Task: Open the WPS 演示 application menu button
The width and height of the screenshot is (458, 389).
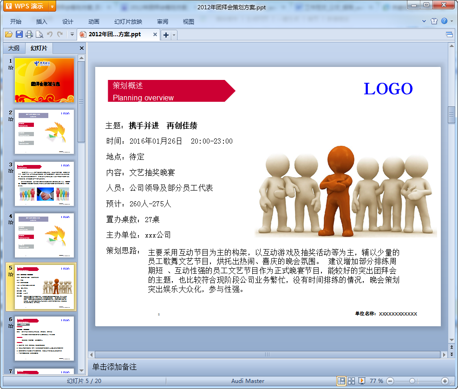Action: [x=26, y=6]
